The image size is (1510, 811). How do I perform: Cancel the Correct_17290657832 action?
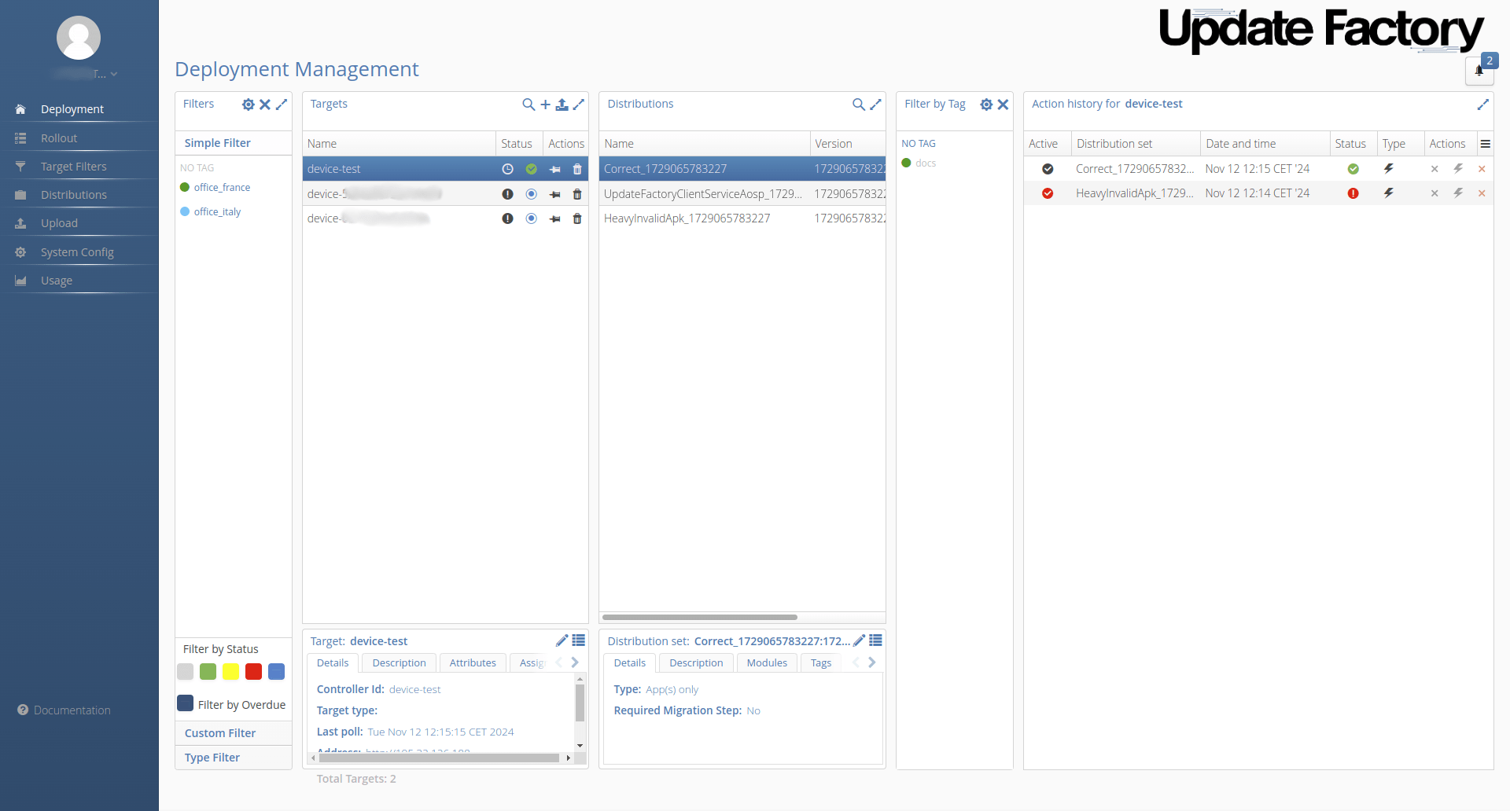(x=1434, y=169)
